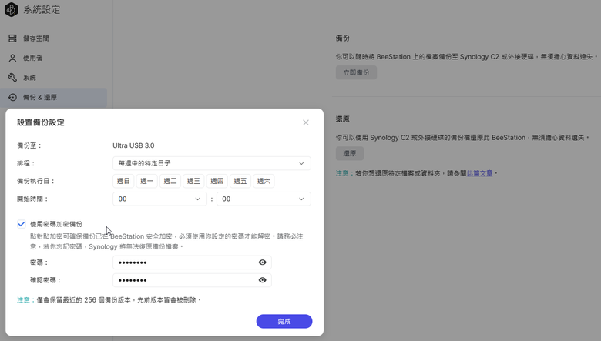Click the storage icon beside 儲存空間
601x341 pixels.
point(12,38)
